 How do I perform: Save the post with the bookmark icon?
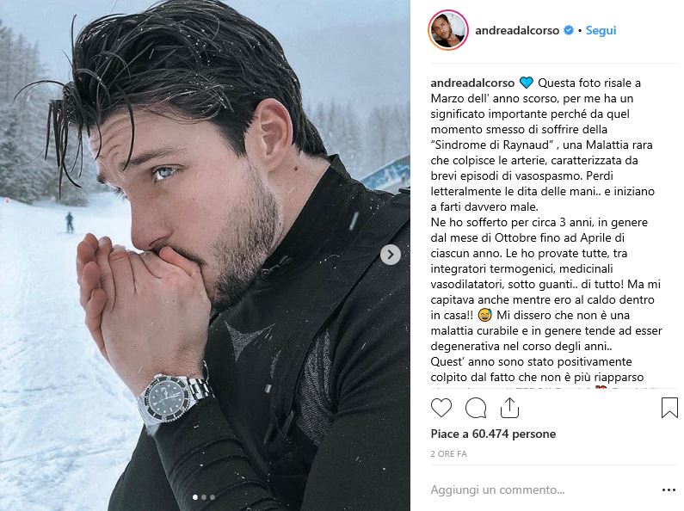[669, 408]
